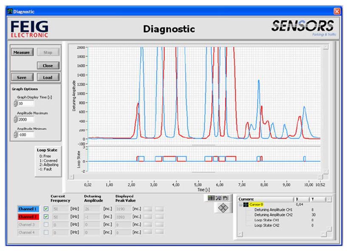Image resolution: width=348 pixels, height=251 pixels.
Task: Click the Graph Display Time stepper
Action: (15, 103)
